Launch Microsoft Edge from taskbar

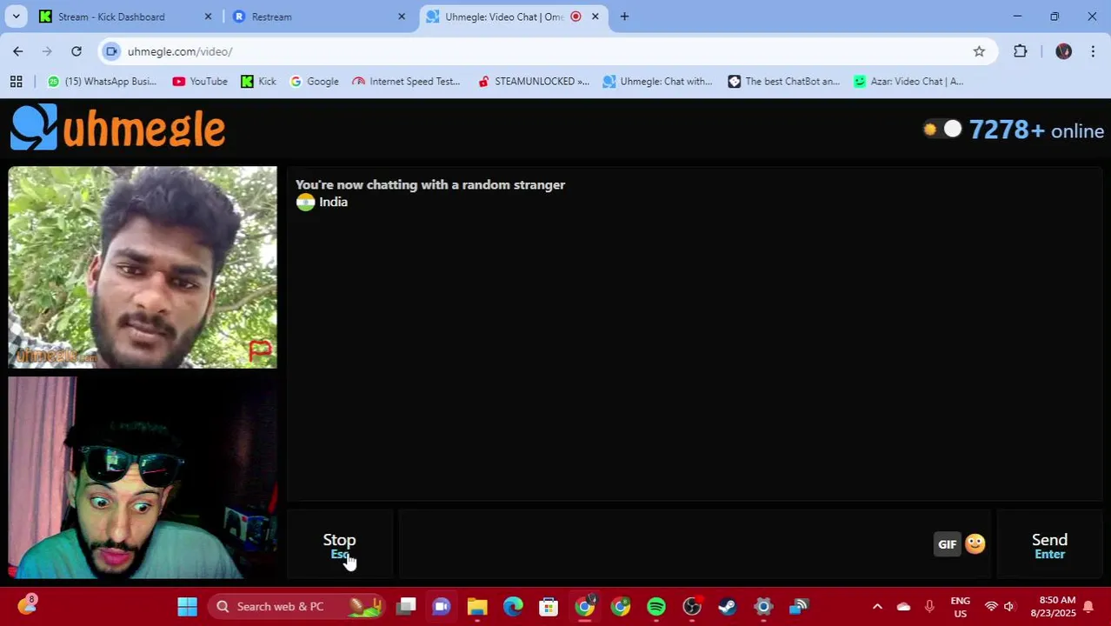tap(513, 606)
